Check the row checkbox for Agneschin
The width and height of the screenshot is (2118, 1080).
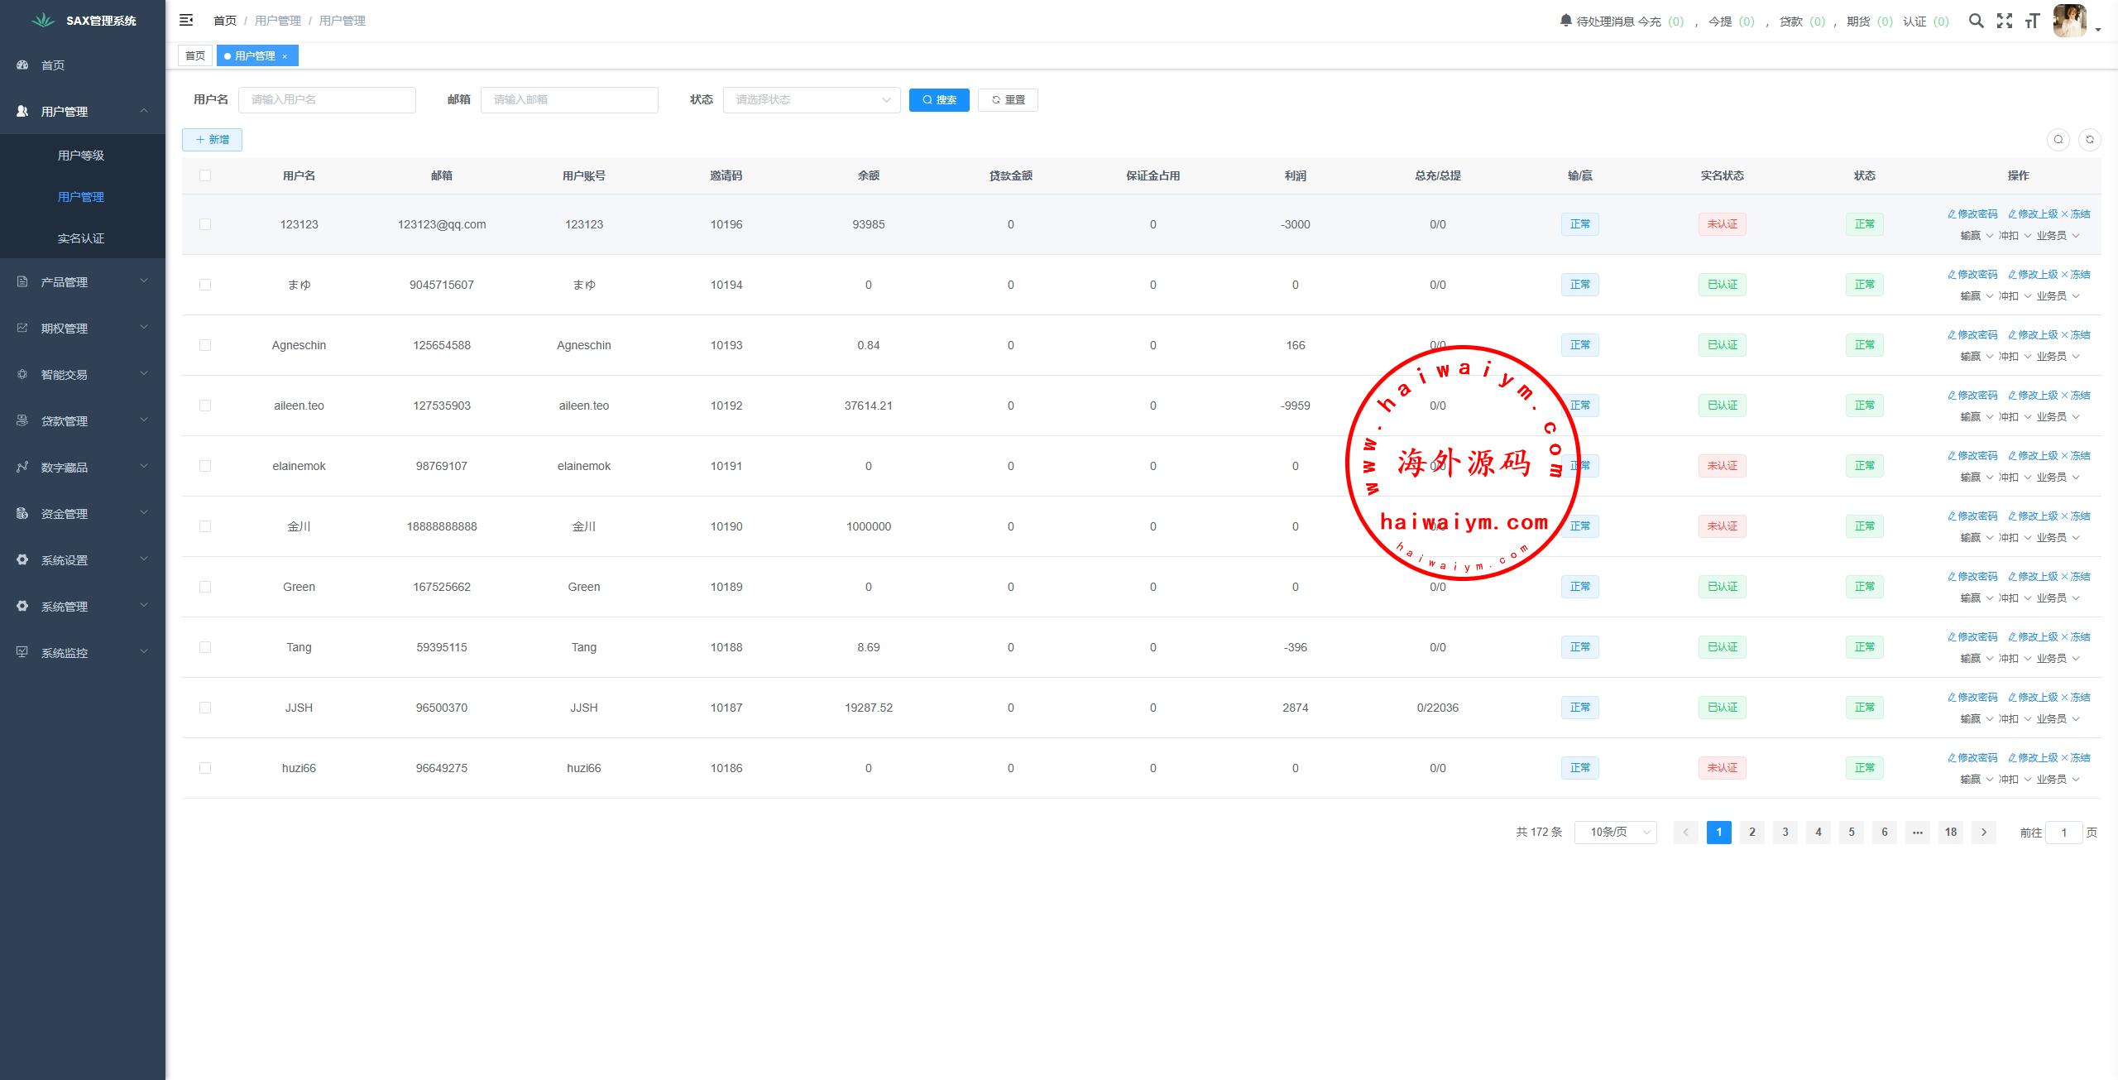205,345
